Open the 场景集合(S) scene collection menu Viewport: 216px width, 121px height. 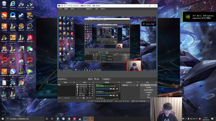pyautogui.click(x=89, y=9)
